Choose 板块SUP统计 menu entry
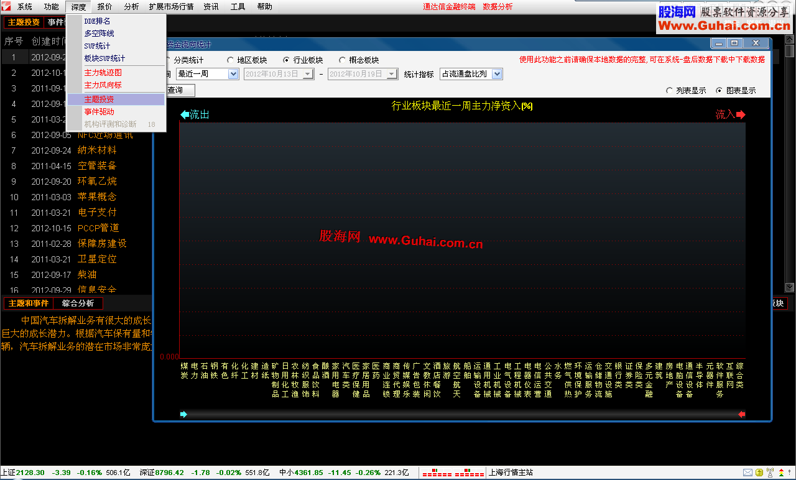 (116, 58)
